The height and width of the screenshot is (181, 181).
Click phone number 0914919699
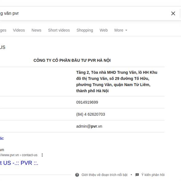tap(87, 102)
